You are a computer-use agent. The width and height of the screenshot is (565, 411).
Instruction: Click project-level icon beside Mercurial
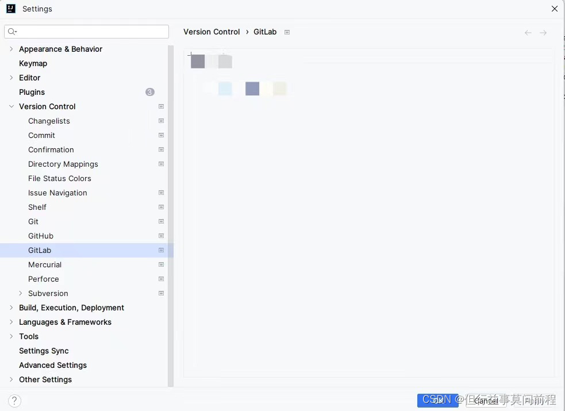(x=161, y=265)
